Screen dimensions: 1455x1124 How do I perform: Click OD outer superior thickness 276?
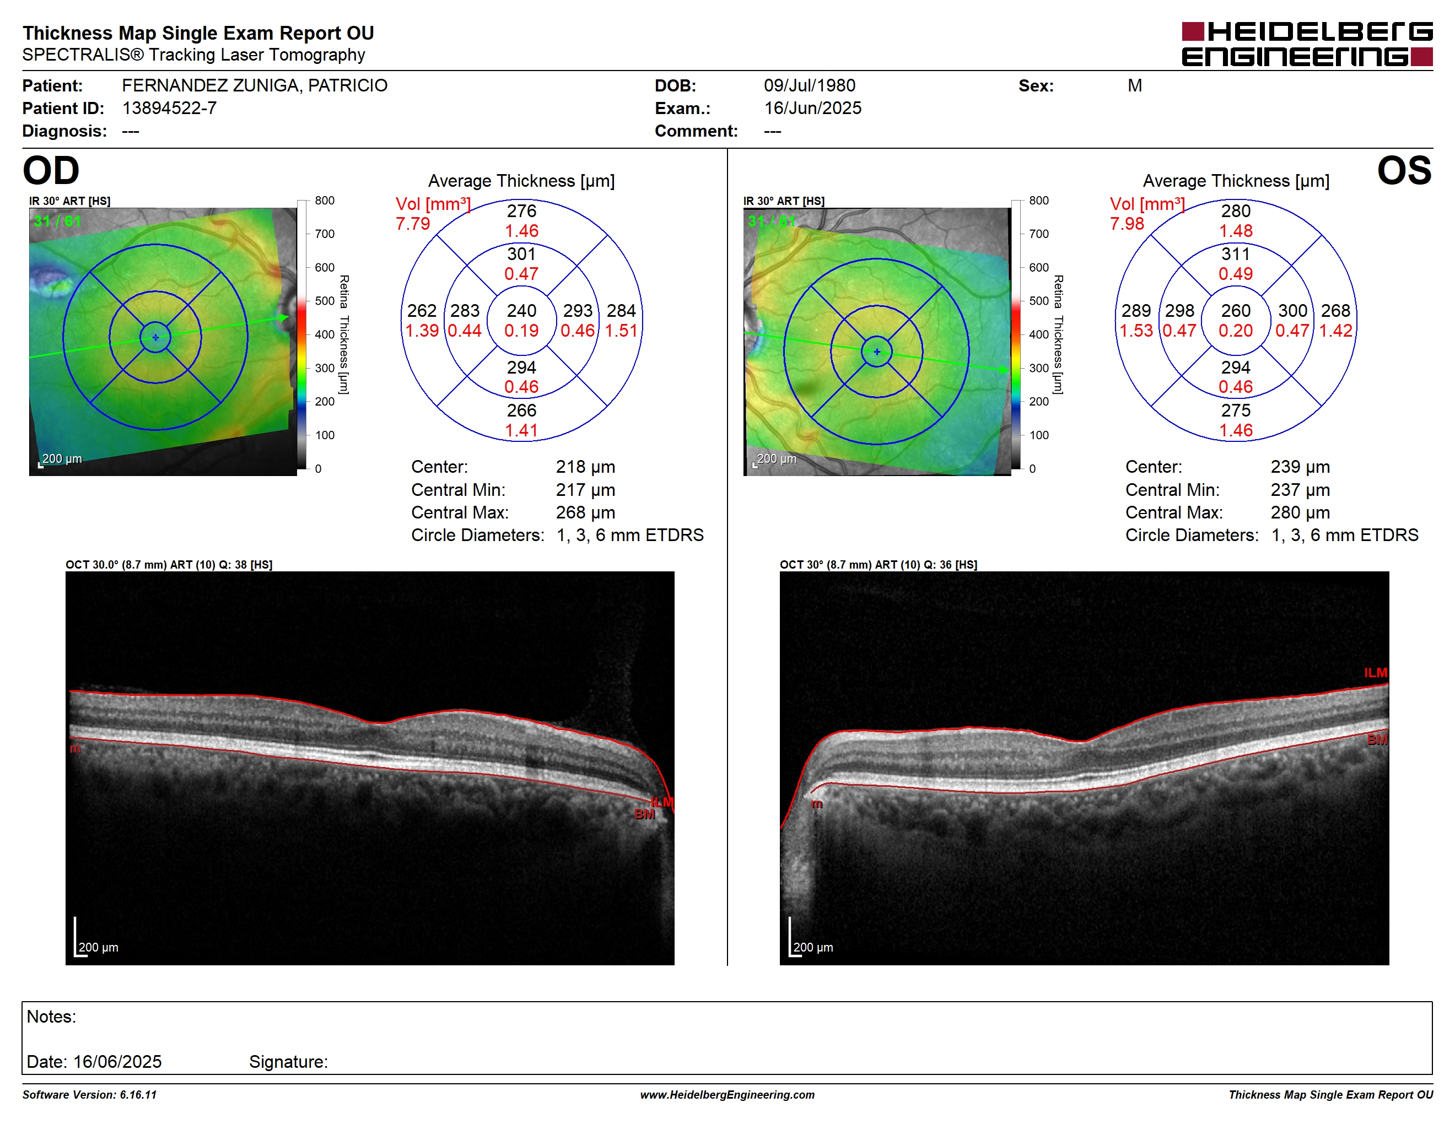point(521,211)
